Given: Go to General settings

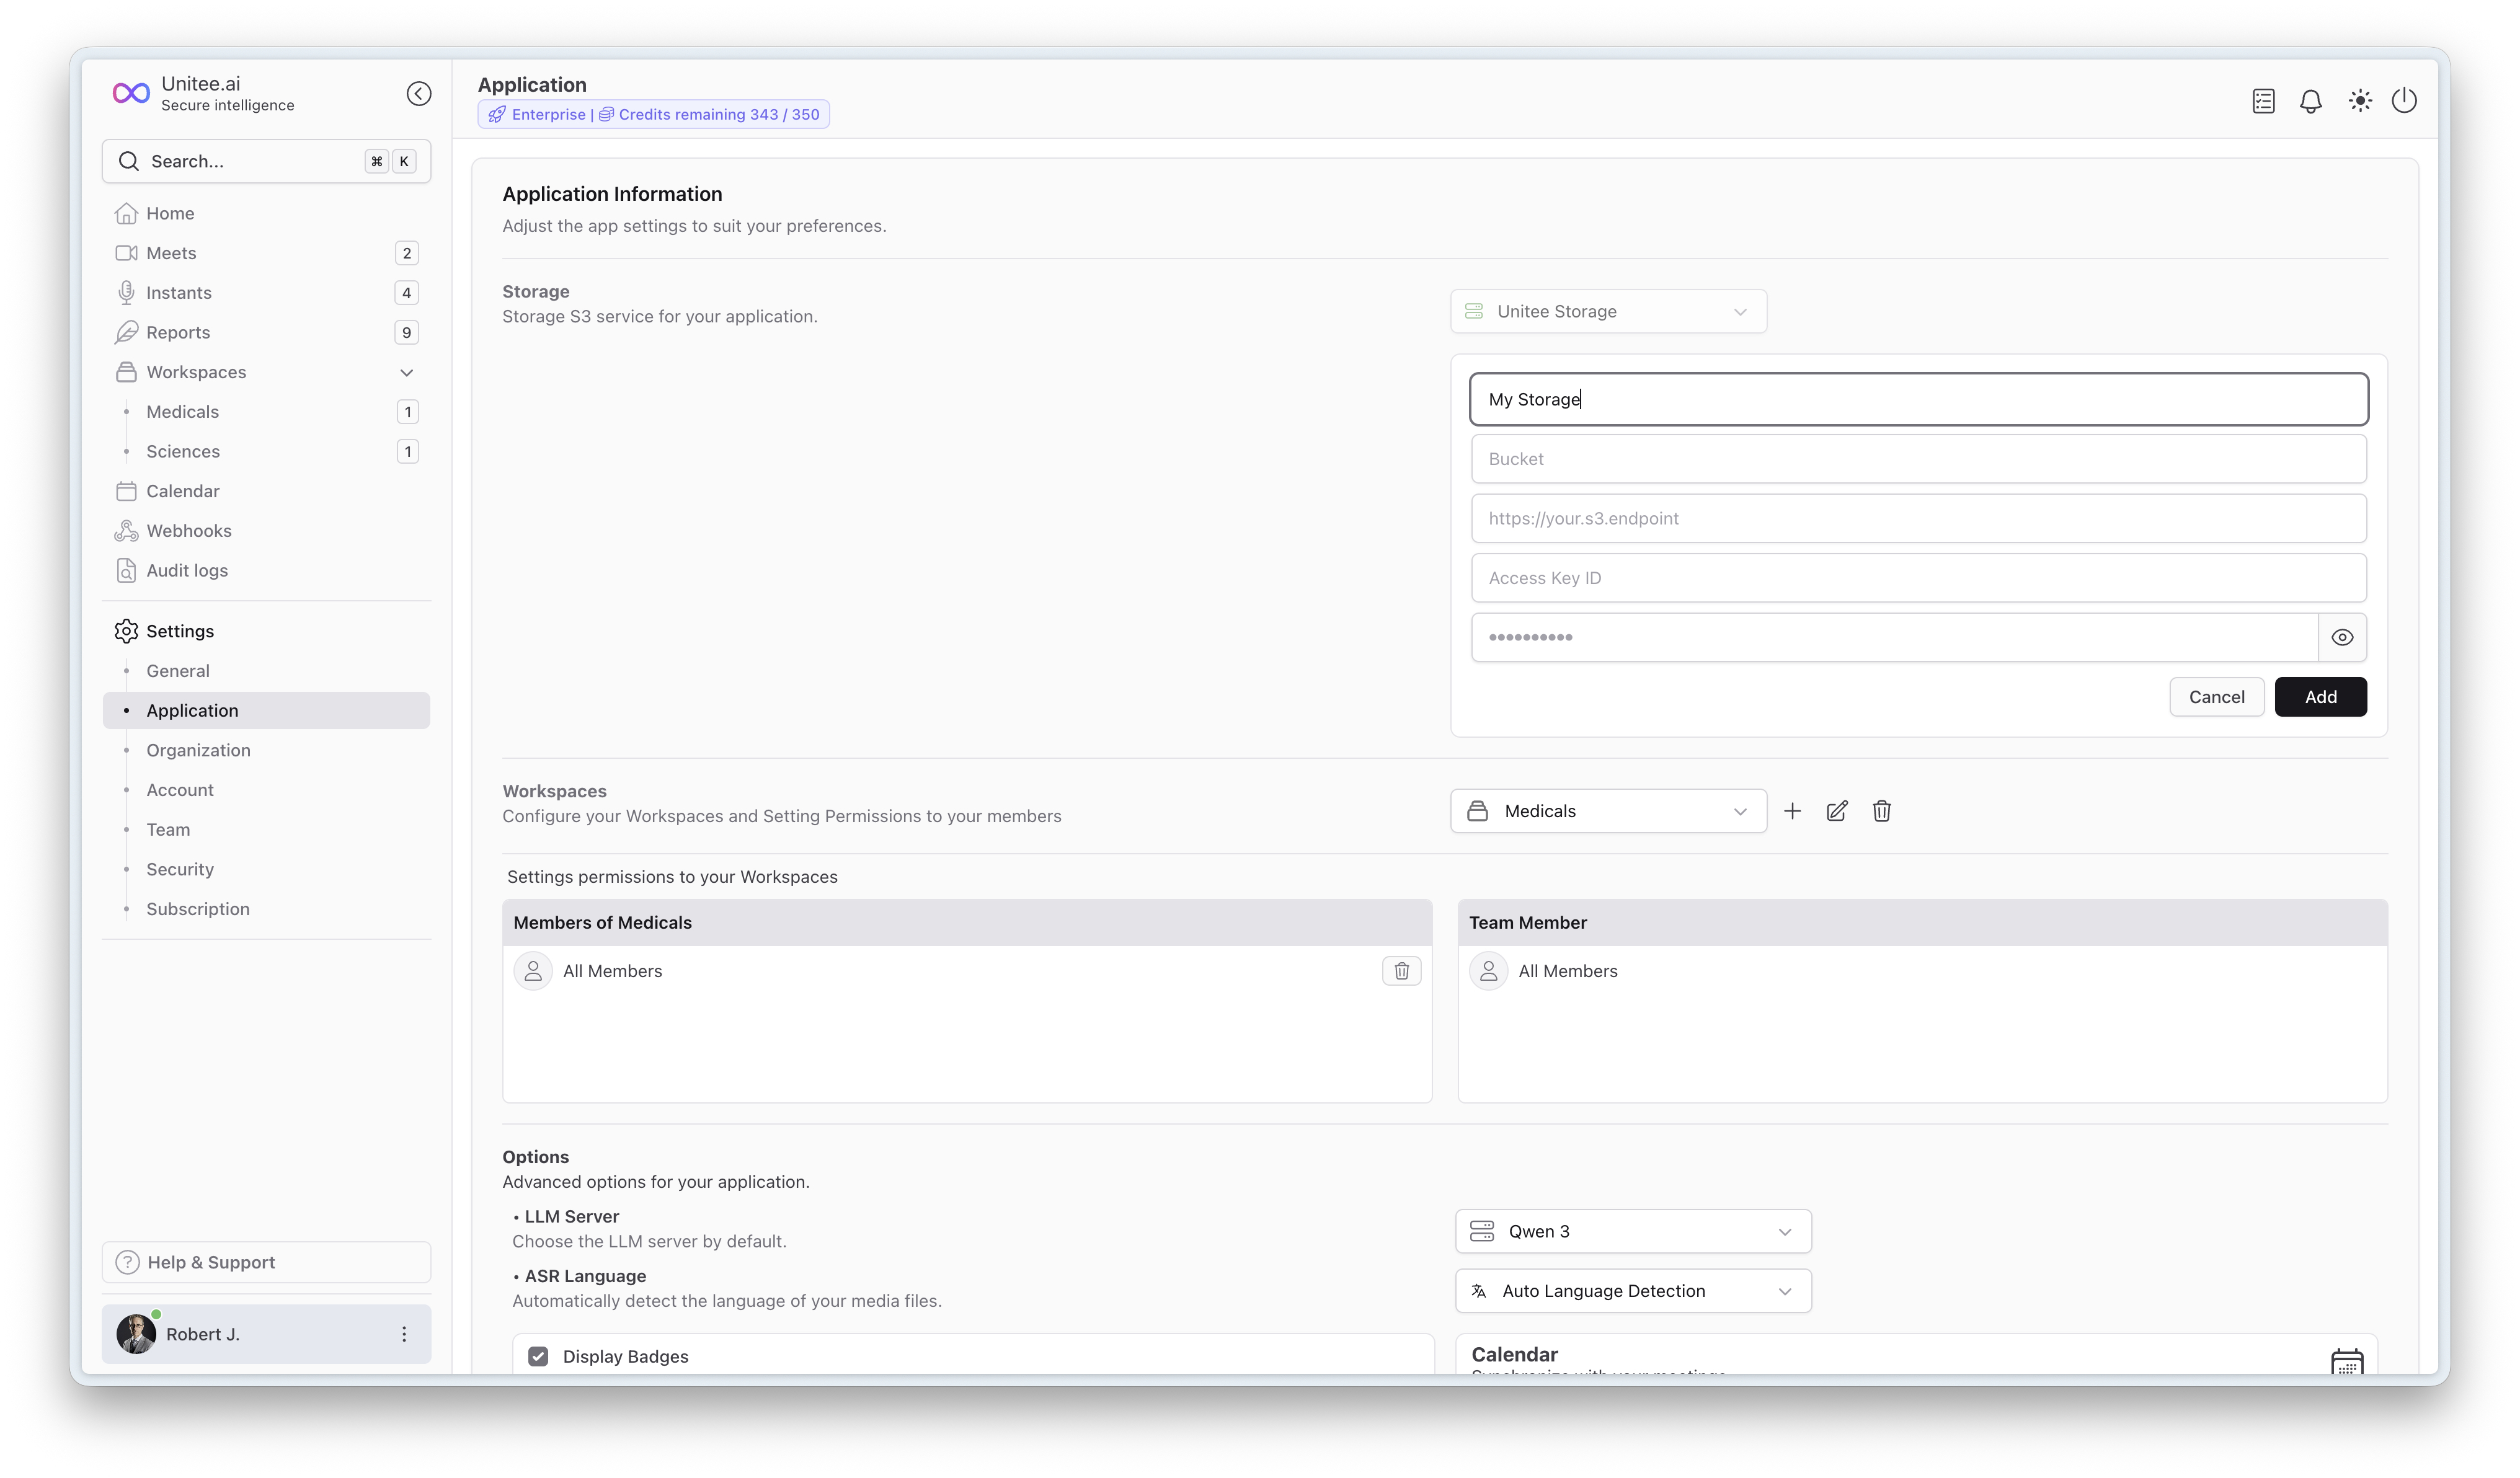Looking at the screenshot, I should (x=266, y=671).
